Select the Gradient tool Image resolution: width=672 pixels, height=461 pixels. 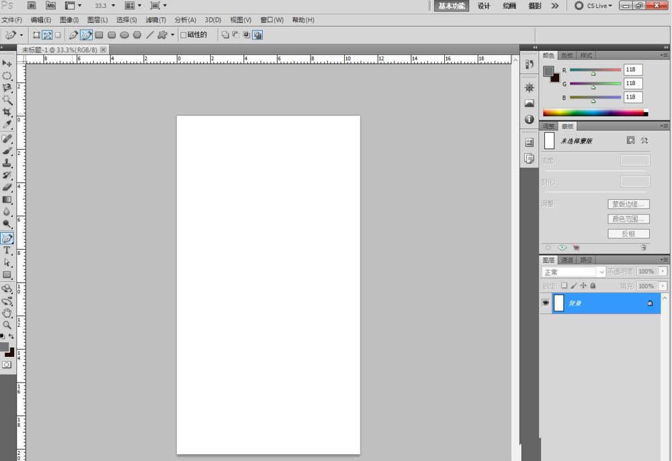point(7,199)
